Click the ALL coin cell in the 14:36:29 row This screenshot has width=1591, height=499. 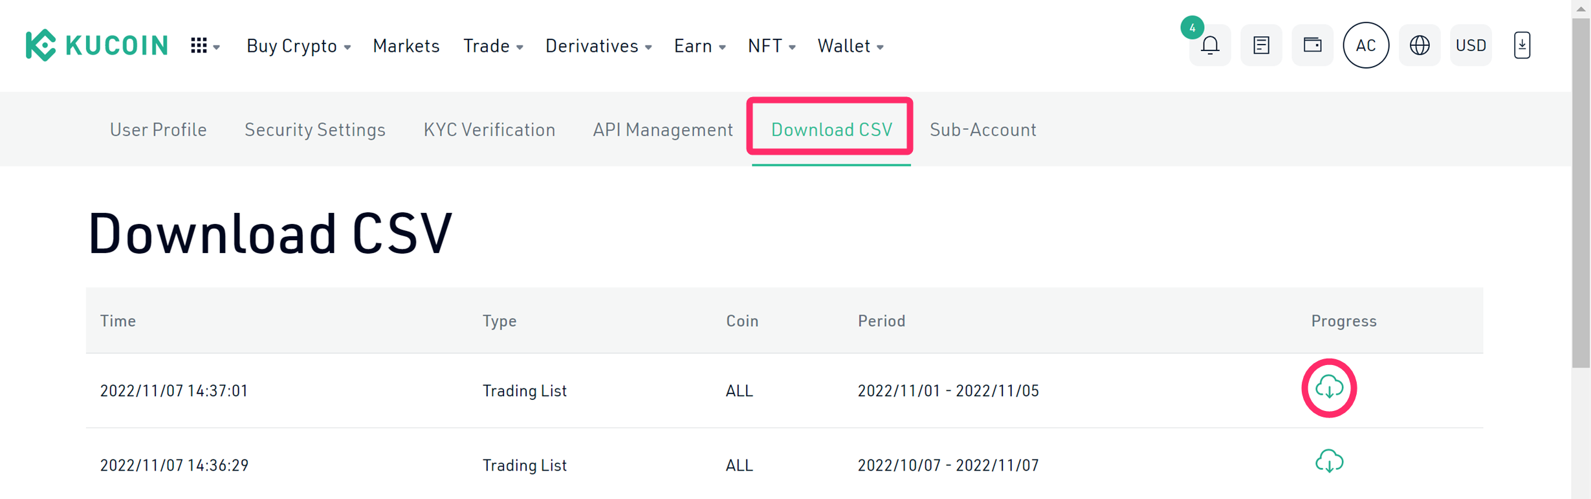click(x=740, y=465)
